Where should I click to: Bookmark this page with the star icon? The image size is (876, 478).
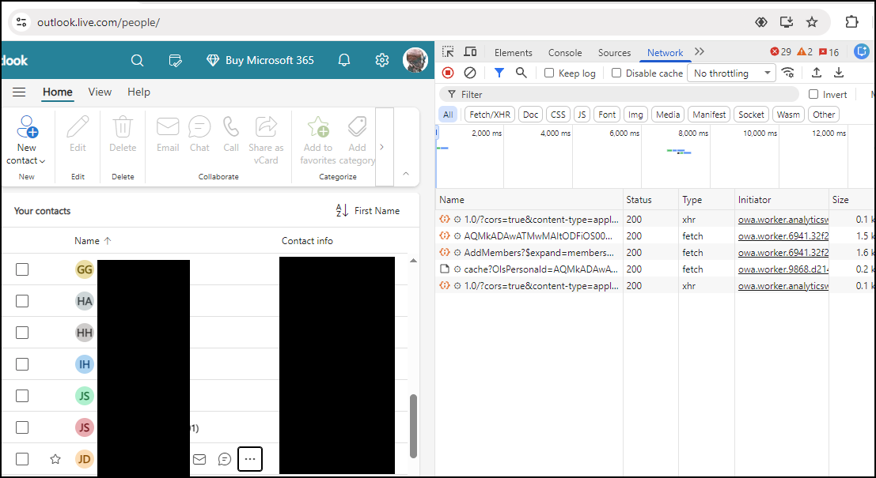812,22
